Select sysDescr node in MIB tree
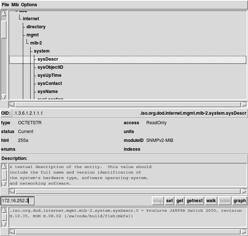This screenshot has width=248, height=236. [48, 59]
